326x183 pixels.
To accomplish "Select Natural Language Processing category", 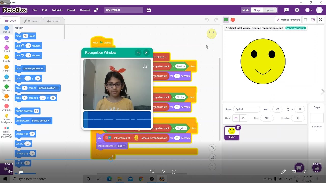I will pos(7,132).
